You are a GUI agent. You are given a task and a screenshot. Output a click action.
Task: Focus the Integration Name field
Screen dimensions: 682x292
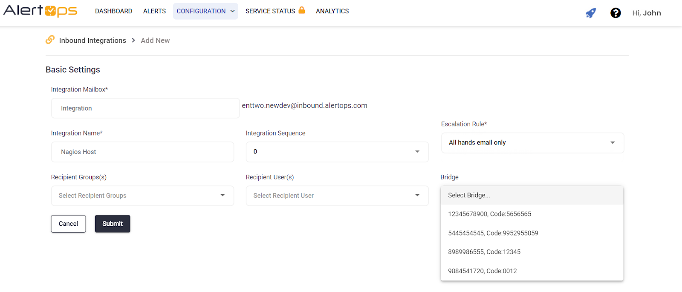pyautogui.click(x=142, y=152)
